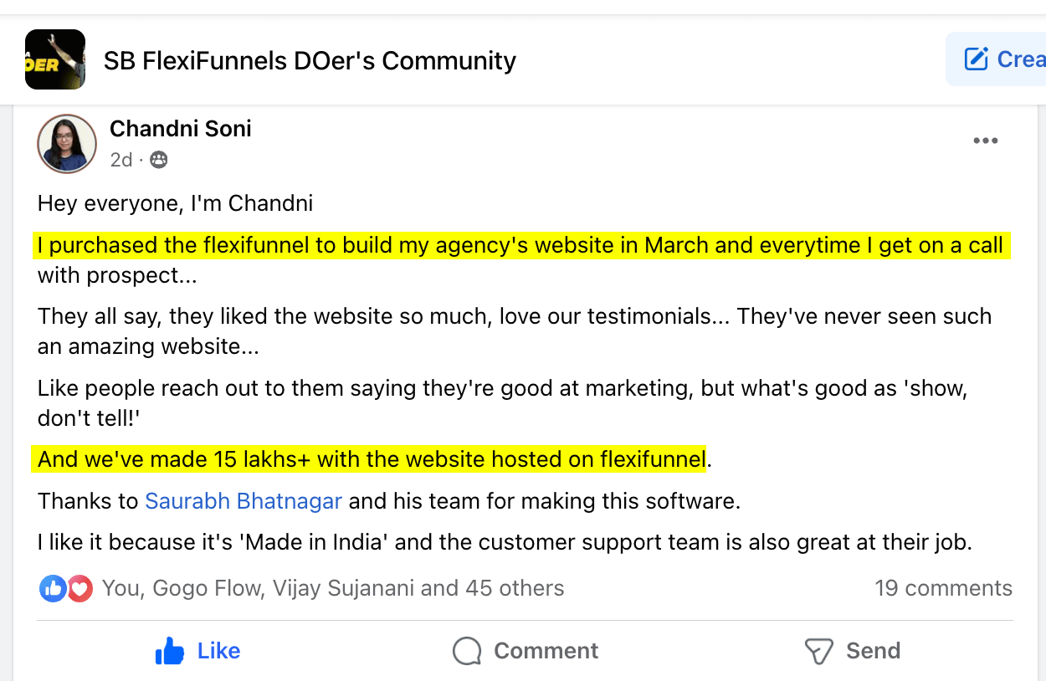The width and height of the screenshot is (1046, 681).
Task: Click the Comment label text
Action: [x=546, y=651]
